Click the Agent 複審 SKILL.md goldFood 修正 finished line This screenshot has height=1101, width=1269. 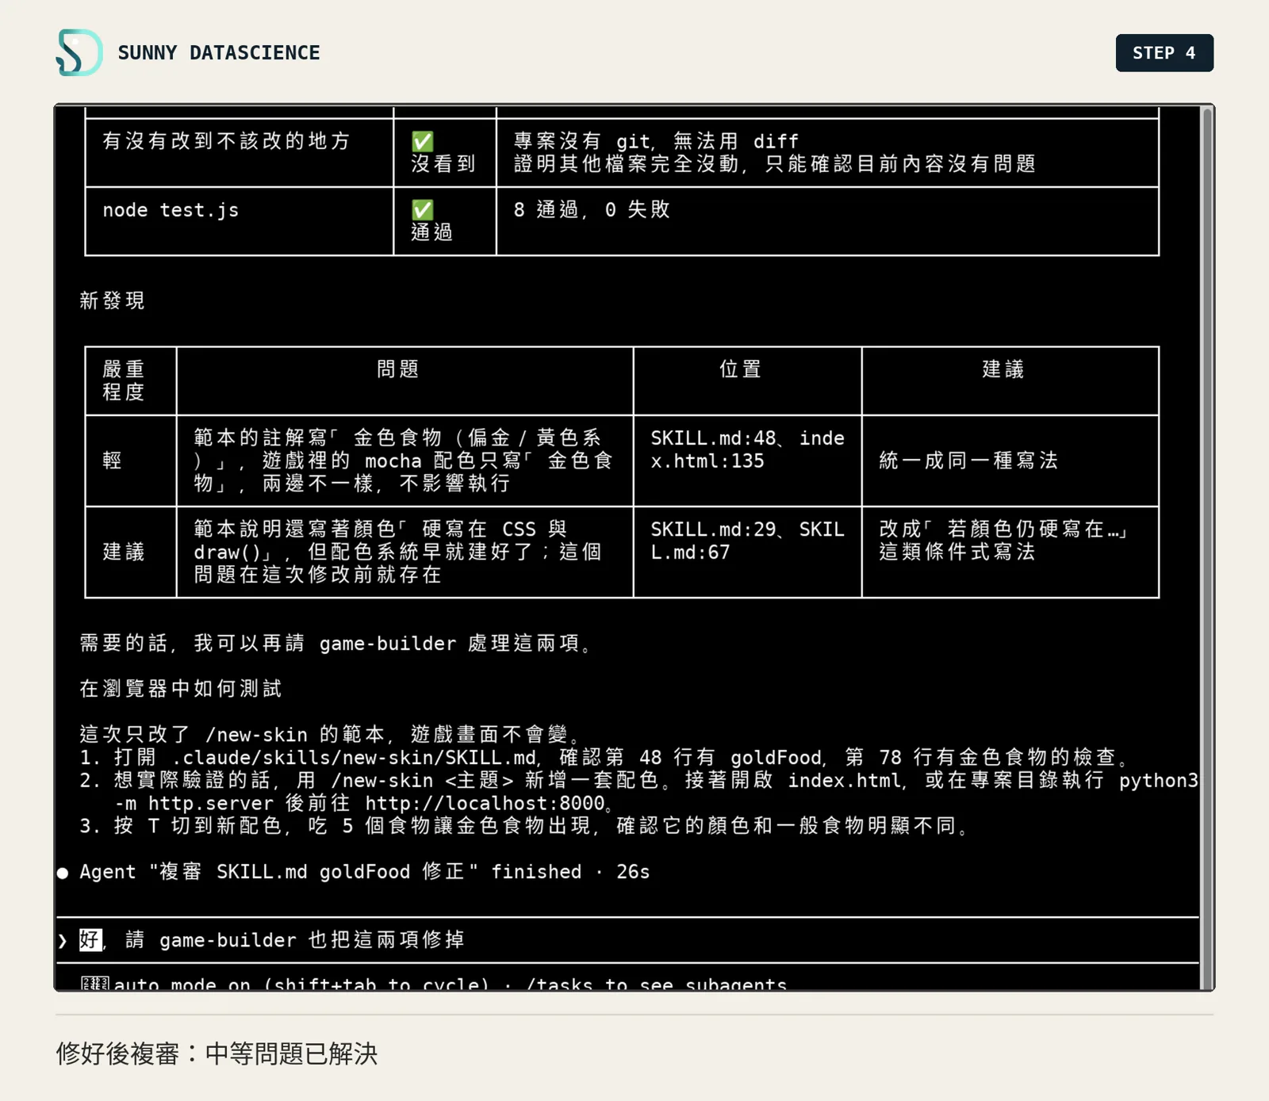pos(365,872)
